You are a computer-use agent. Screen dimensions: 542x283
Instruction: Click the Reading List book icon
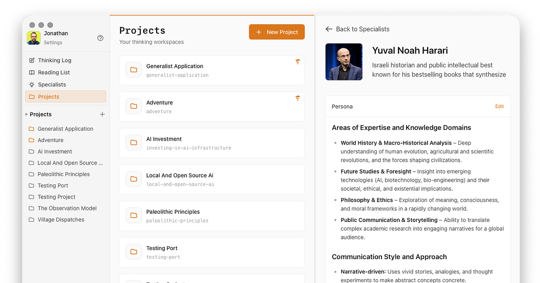[32, 72]
